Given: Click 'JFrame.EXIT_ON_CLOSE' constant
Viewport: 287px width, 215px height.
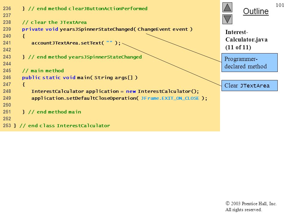Looking at the screenshot, I should pos(170,98).
